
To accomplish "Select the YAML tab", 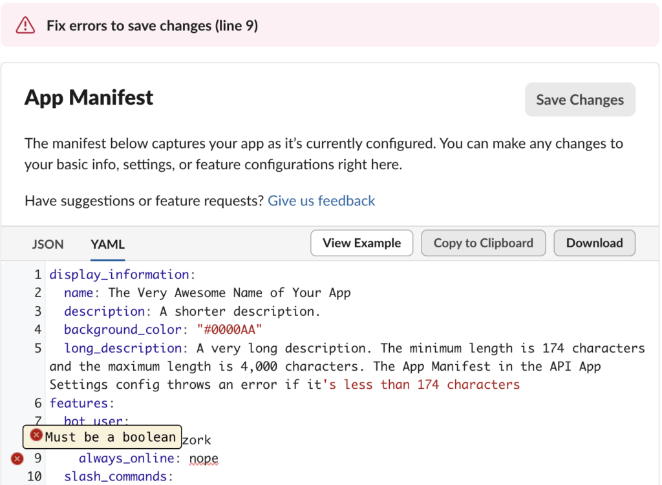I will 107,244.
